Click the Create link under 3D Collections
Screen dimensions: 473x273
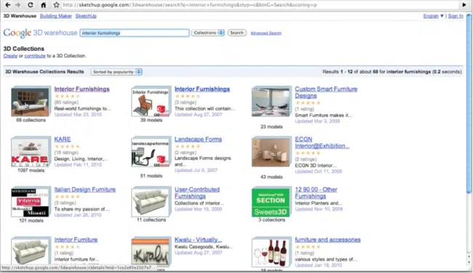point(10,56)
